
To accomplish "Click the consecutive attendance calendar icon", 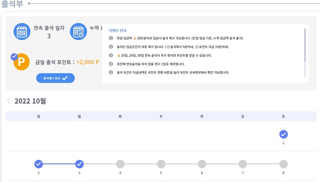I will coord(22,32).
